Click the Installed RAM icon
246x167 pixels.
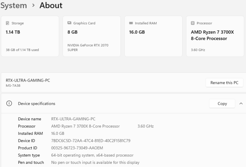[x=131, y=23]
